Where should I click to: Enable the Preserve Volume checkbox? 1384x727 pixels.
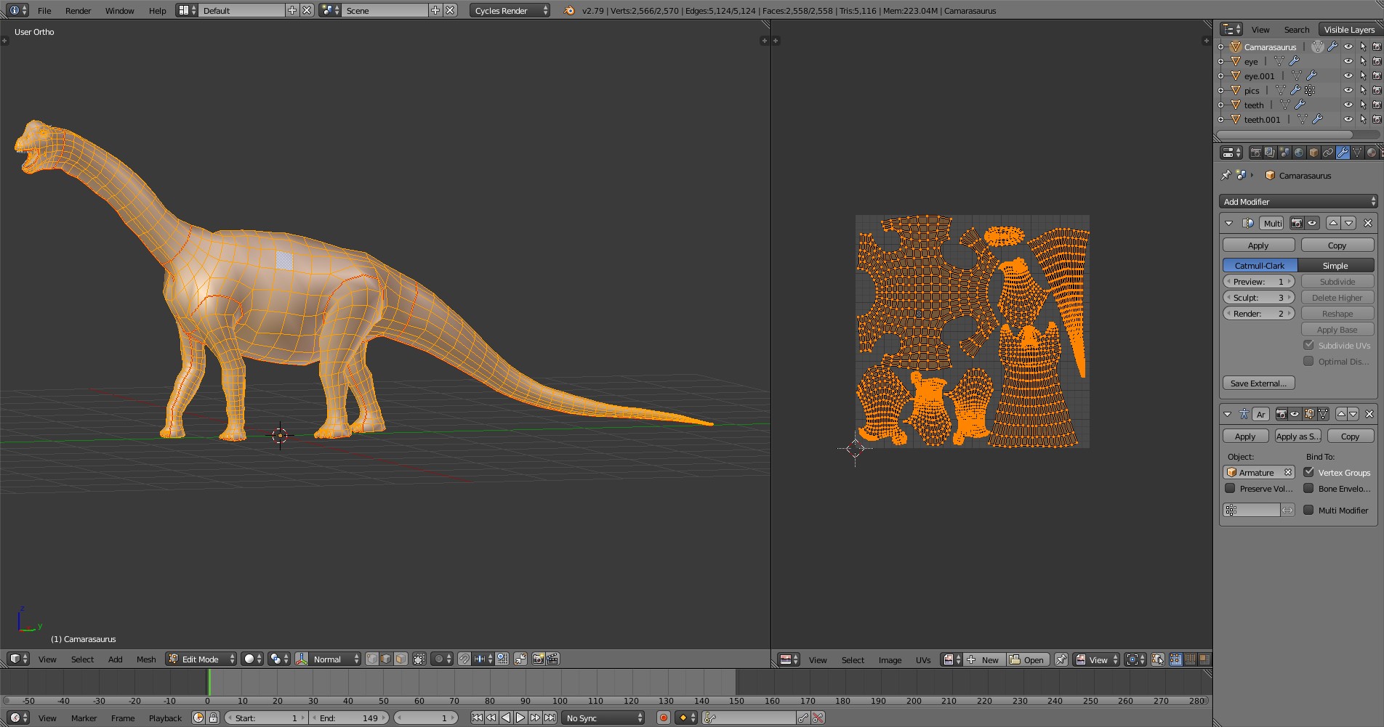[x=1231, y=489]
